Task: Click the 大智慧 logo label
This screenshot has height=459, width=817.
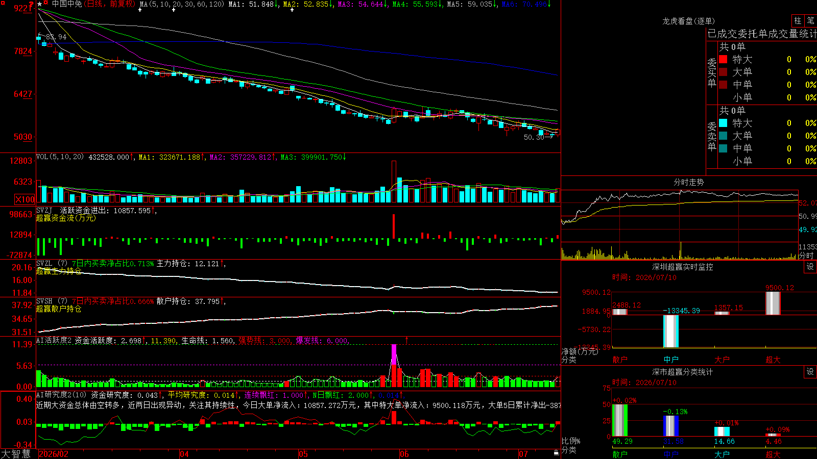Action: coord(16,454)
